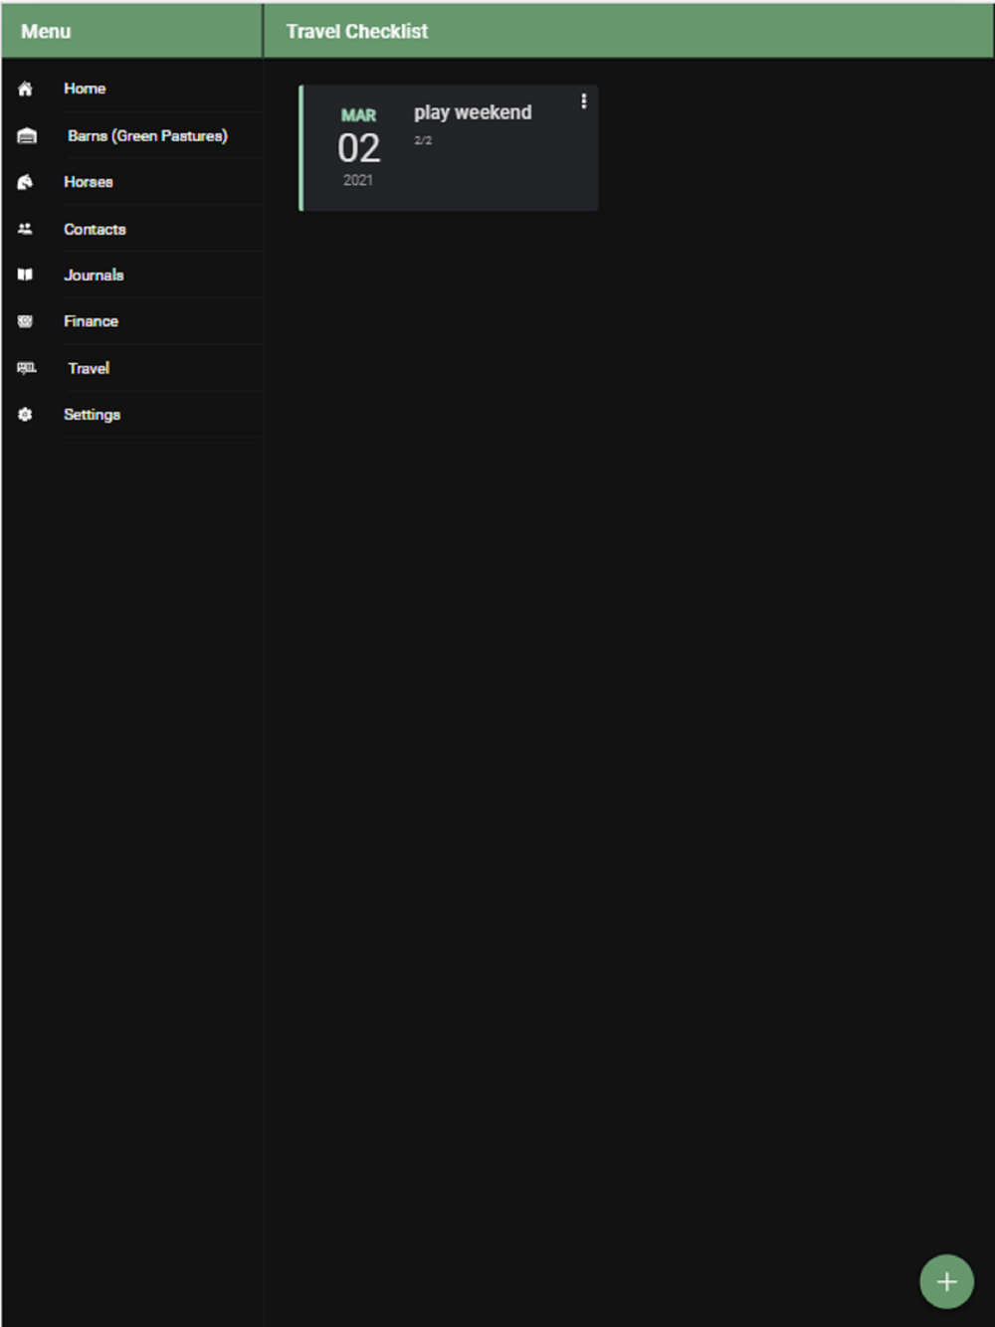Click the MAR 02 2021 date block
This screenshot has width=995, height=1327.
(x=358, y=147)
